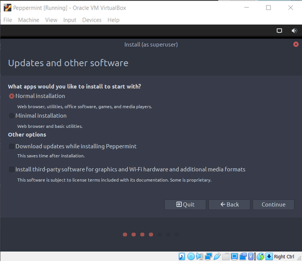The width and height of the screenshot is (302, 261).
Task: Open the VirtualBox audio status icon
Action: 200,256
